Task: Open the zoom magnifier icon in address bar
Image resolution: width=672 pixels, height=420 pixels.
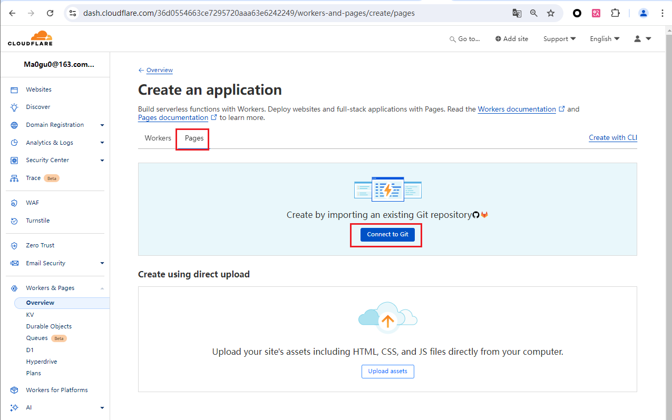Action: coord(534,13)
